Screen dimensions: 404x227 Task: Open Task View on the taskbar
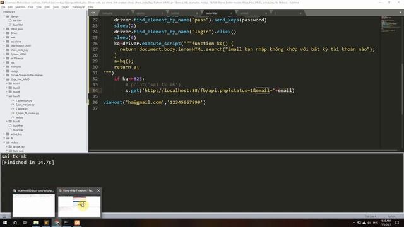[x=25, y=223]
